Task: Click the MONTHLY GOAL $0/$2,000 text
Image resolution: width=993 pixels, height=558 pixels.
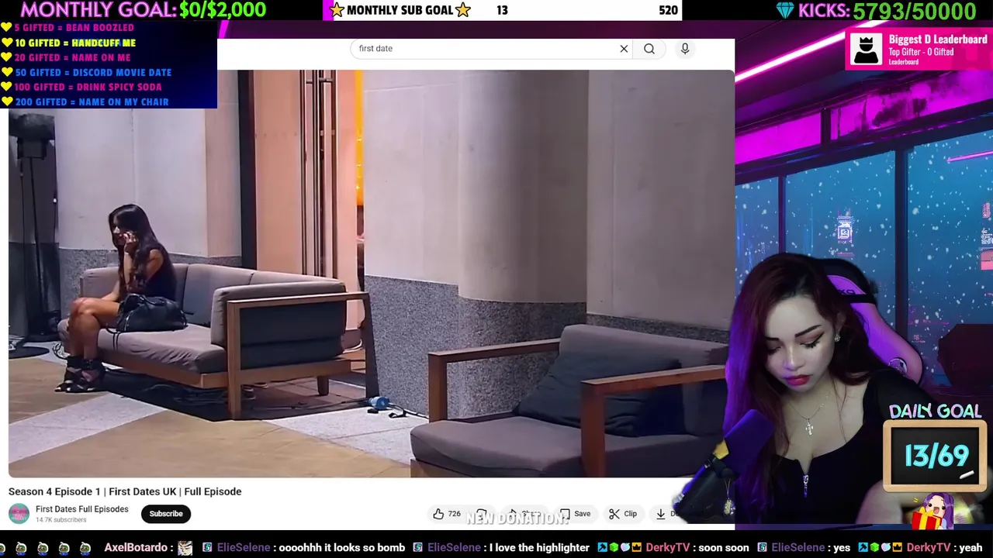Action: pyautogui.click(x=143, y=10)
